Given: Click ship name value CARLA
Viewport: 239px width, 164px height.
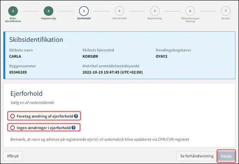Looking at the screenshot, I should 15,56.
